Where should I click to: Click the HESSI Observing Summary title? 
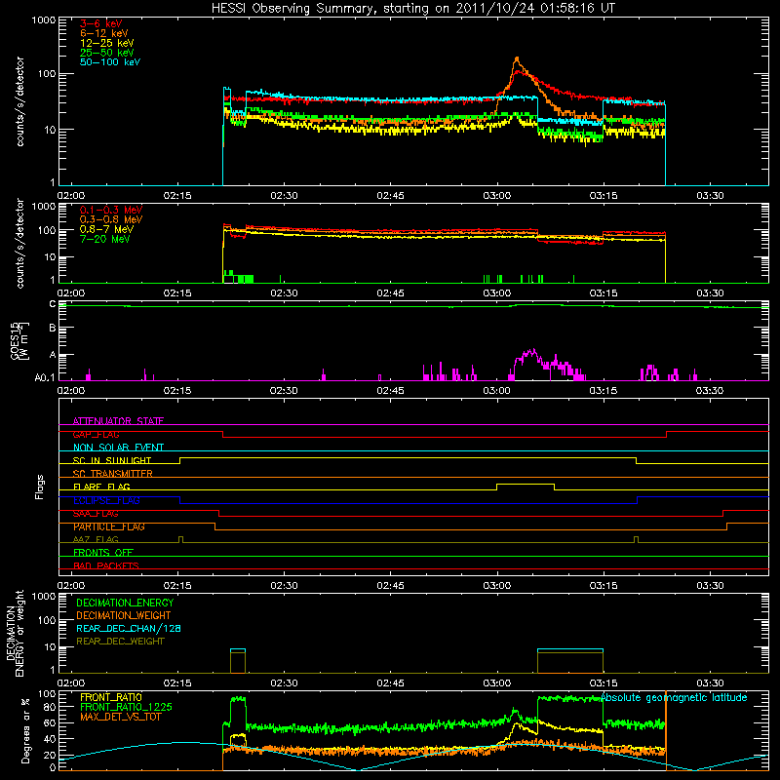412,9
